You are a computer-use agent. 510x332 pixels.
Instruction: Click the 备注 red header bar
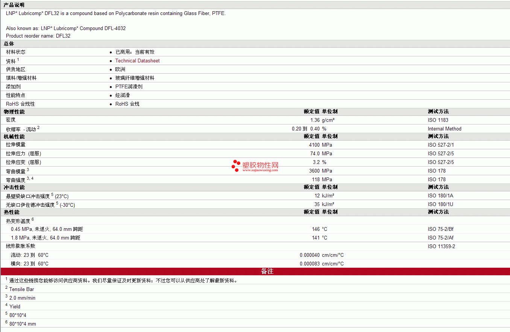(255, 271)
